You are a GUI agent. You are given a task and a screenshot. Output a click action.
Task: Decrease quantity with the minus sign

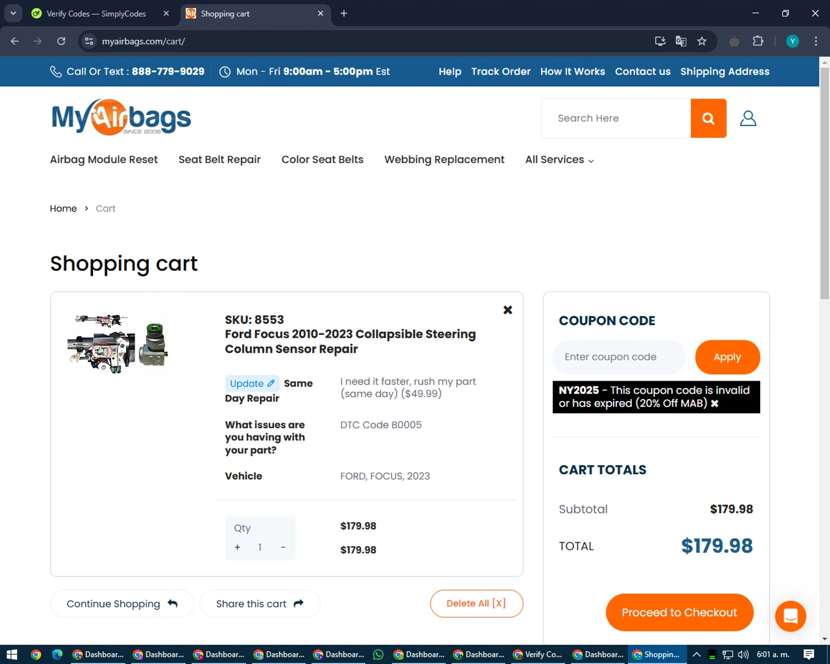(283, 547)
